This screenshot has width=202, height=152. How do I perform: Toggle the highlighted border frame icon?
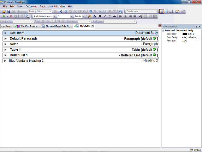(x=155, y=16)
